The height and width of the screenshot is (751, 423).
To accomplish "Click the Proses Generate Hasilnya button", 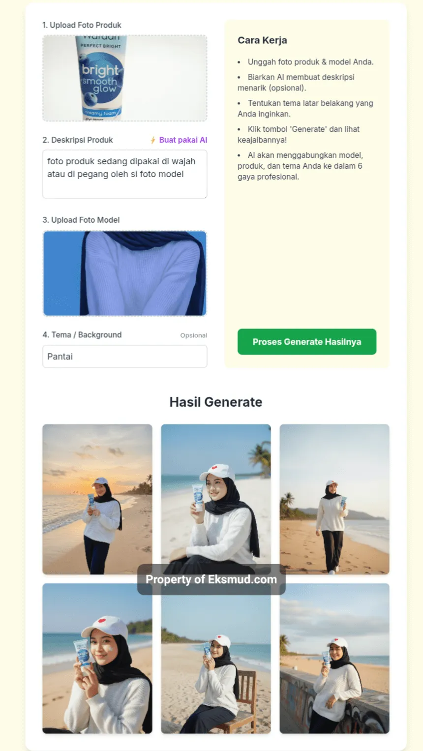I will point(307,342).
